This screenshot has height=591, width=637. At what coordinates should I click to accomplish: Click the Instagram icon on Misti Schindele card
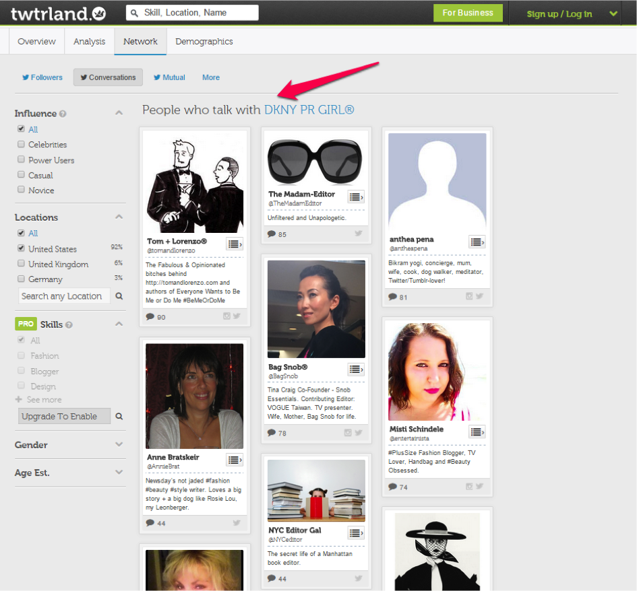click(x=469, y=486)
